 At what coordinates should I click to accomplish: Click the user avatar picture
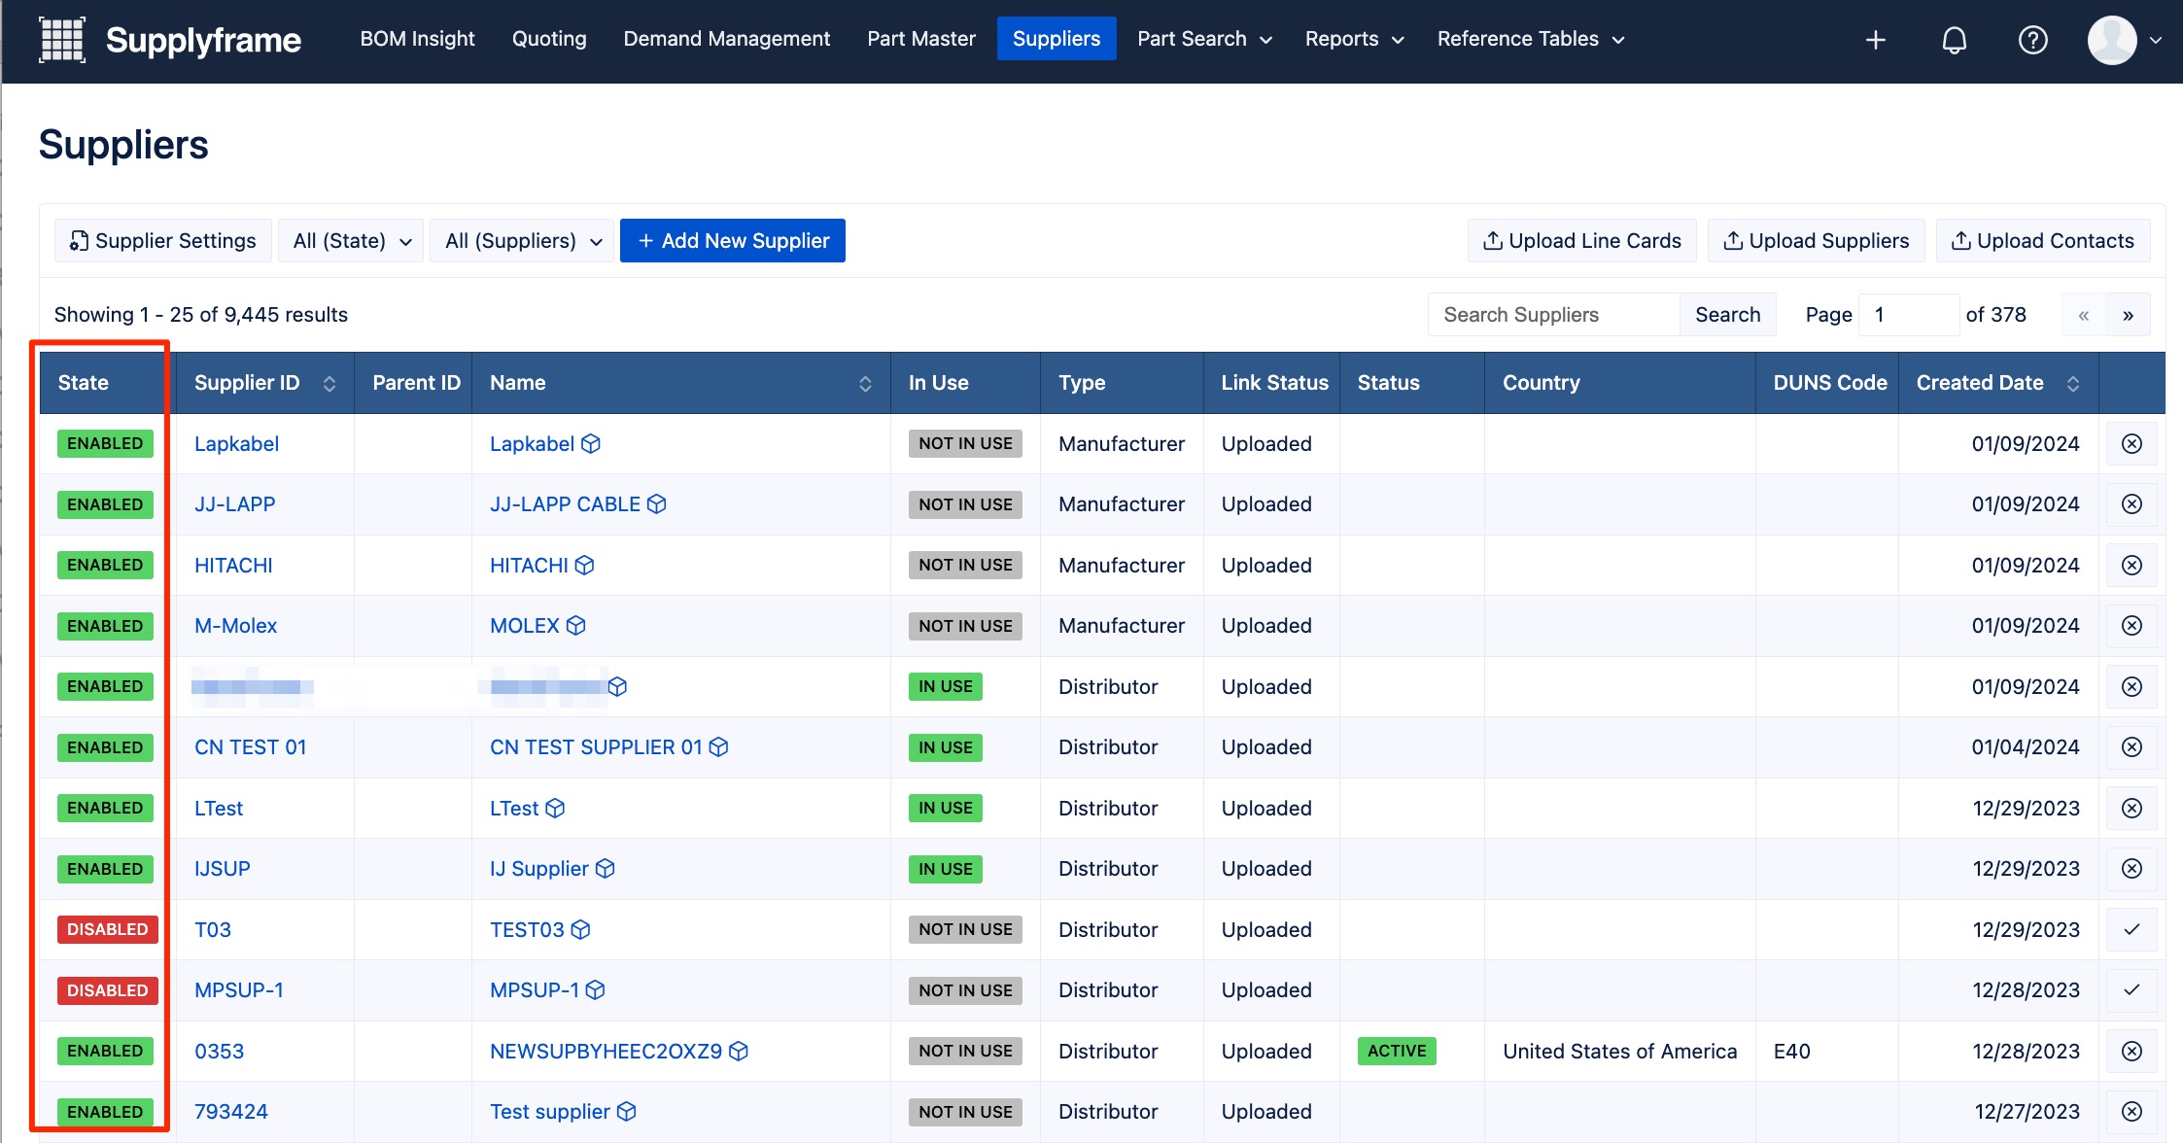click(x=2112, y=40)
